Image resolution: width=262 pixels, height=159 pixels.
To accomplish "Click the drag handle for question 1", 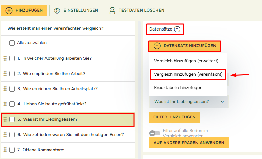I will [5, 58].
